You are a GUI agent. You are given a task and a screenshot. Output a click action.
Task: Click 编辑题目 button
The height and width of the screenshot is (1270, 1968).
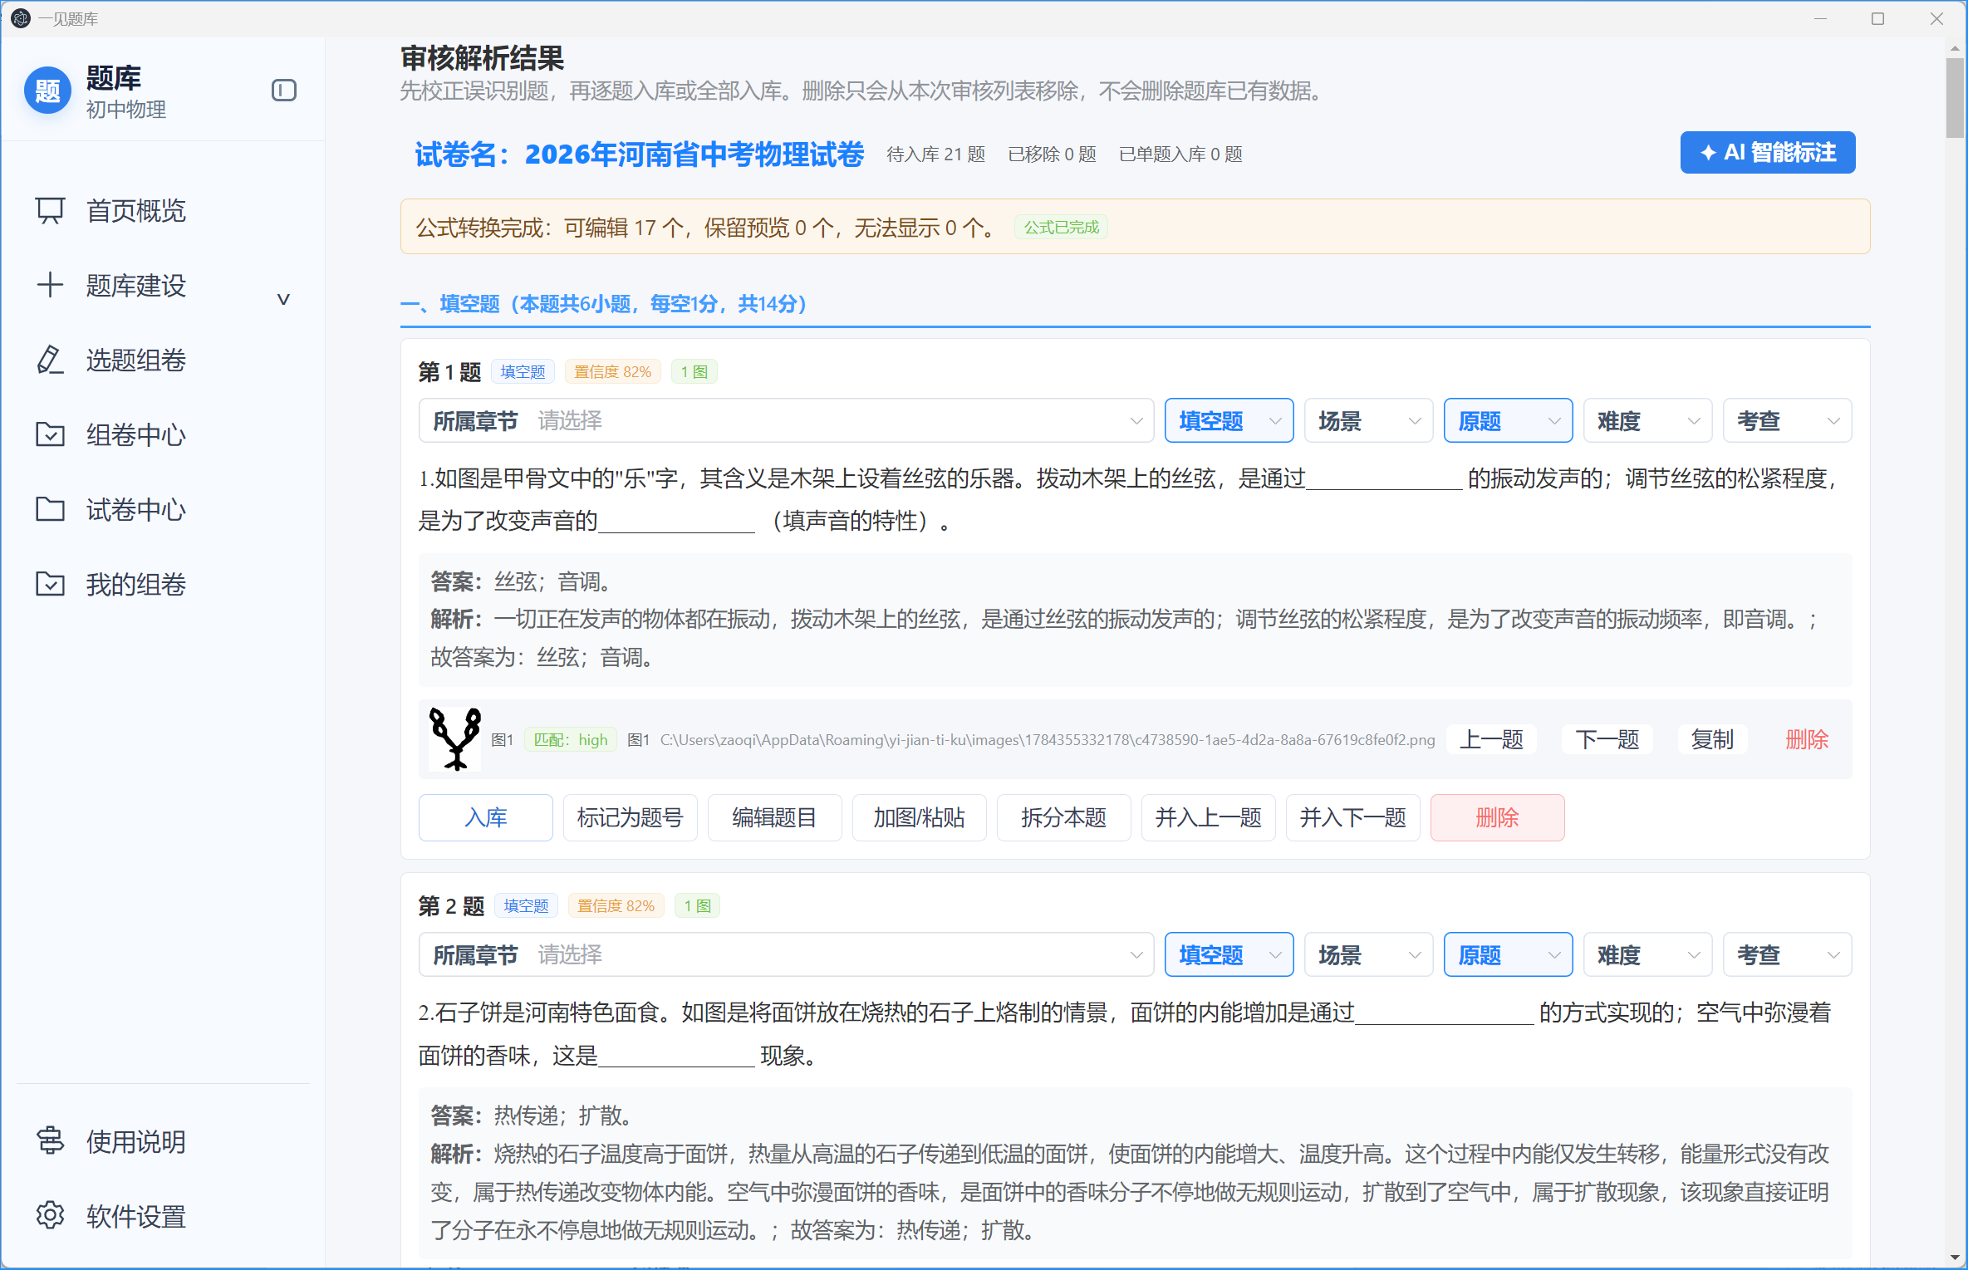[x=775, y=818]
